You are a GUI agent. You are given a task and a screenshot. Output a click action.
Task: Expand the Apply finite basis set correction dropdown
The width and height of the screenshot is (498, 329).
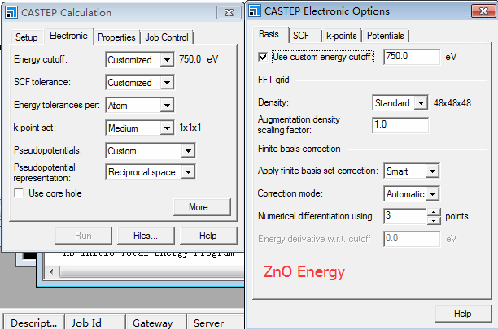tap(432, 171)
